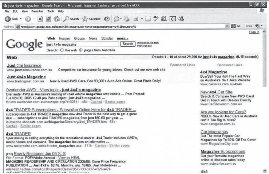The height and width of the screenshot is (174, 269).
Task: Open the History pane
Action: click(107, 19)
